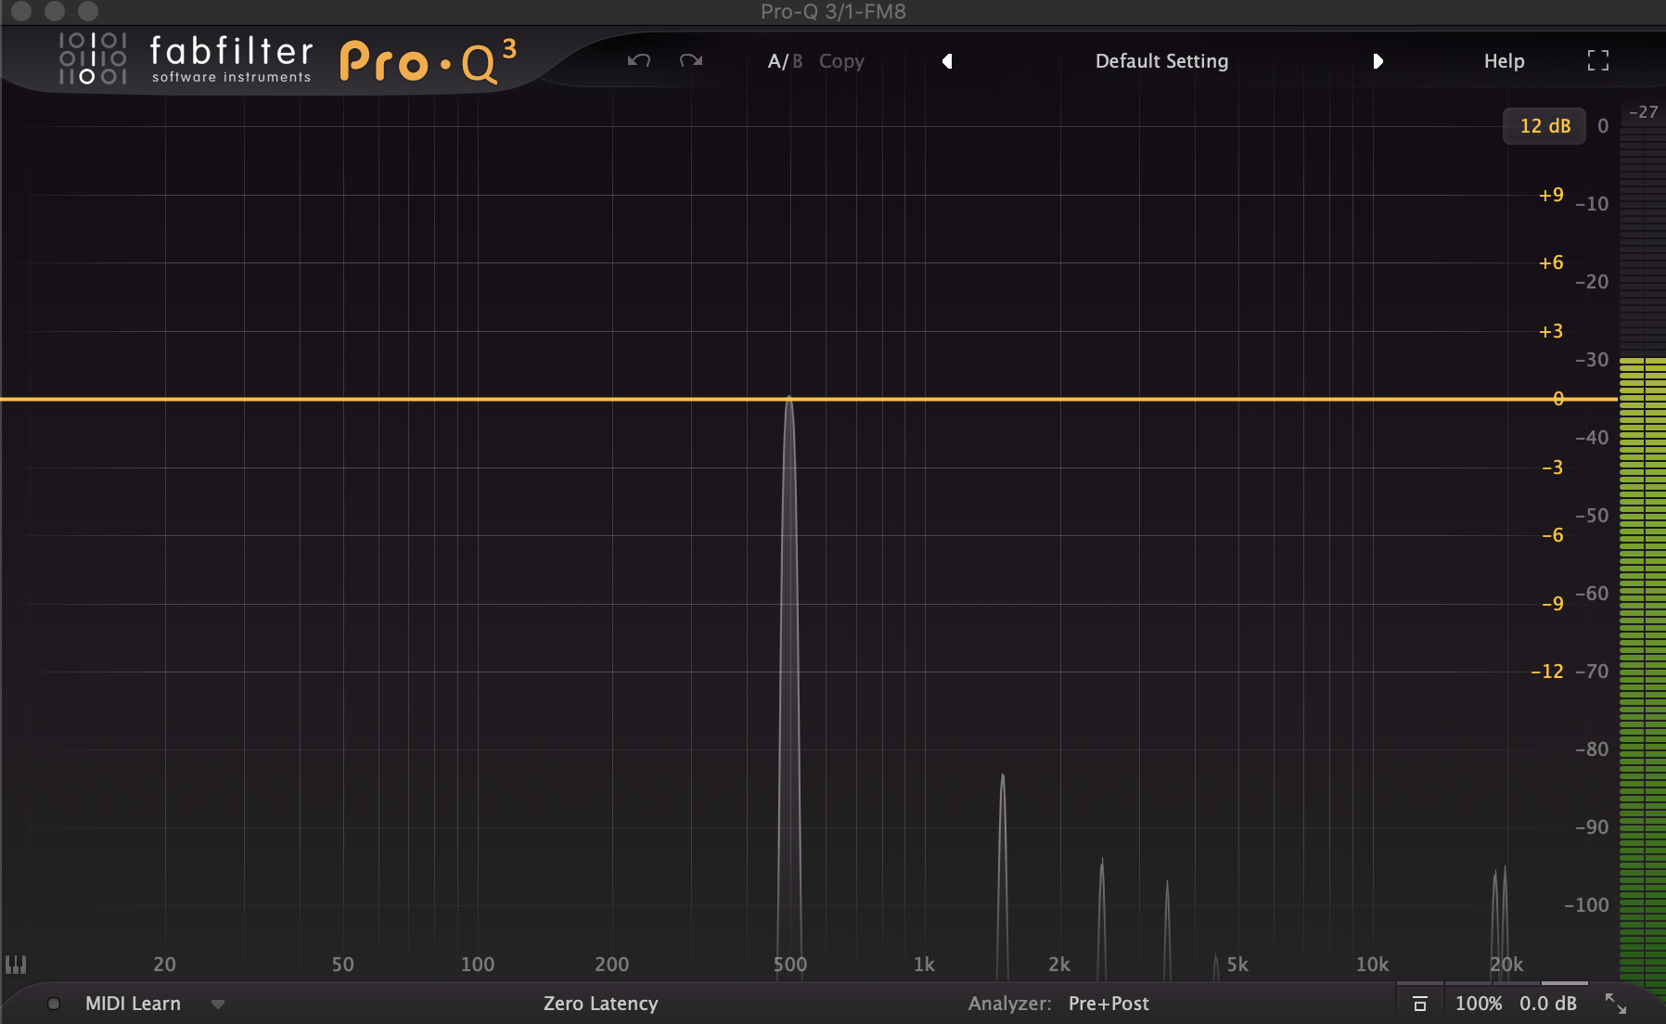
Task: Click the resize interface arrows icon
Action: (x=1616, y=1004)
